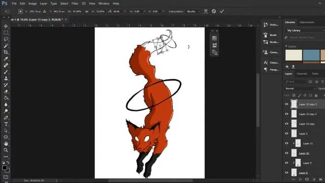Toggle reference point location checkbox
Screen dimensions: 325x183
[20, 11]
